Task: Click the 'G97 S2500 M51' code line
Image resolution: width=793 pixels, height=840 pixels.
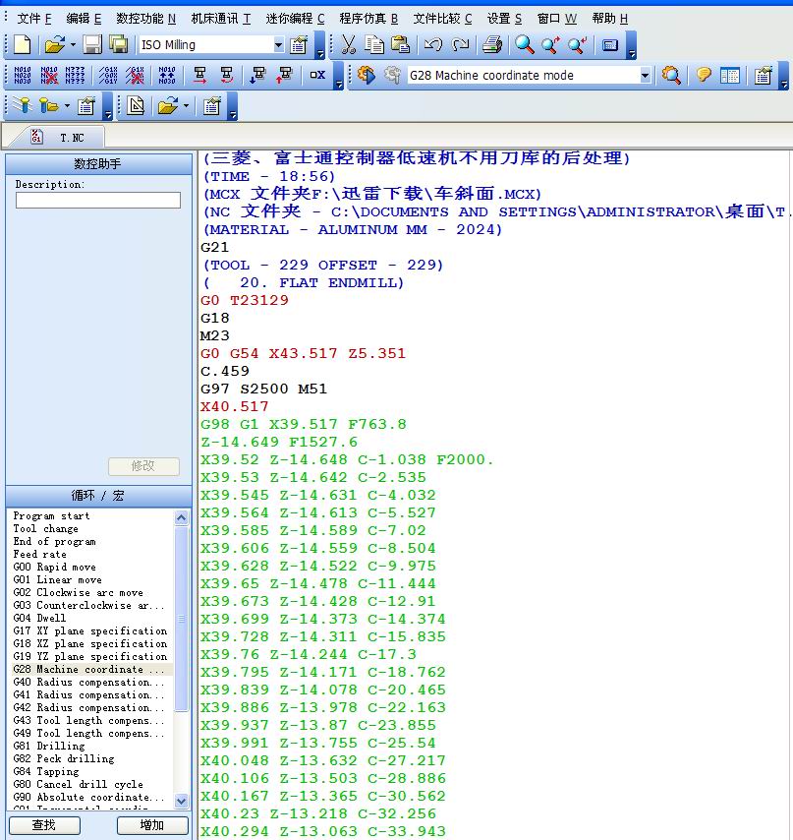Action: tap(263, 389)
